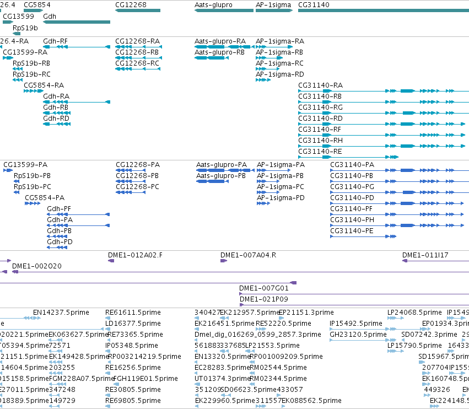Click the AP-1sigma-RA transcript label
Viewport: 469px width, 409px height.
pos(280,41)
